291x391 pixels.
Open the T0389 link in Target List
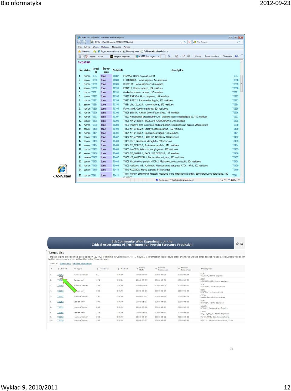click(x=60, y=286)
